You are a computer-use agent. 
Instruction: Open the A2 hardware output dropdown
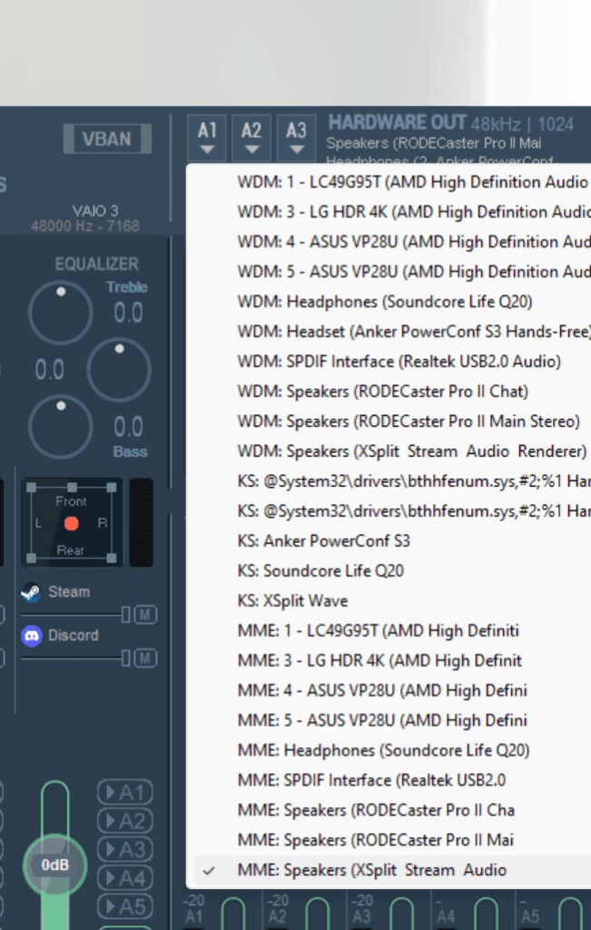tap(251, 138)
